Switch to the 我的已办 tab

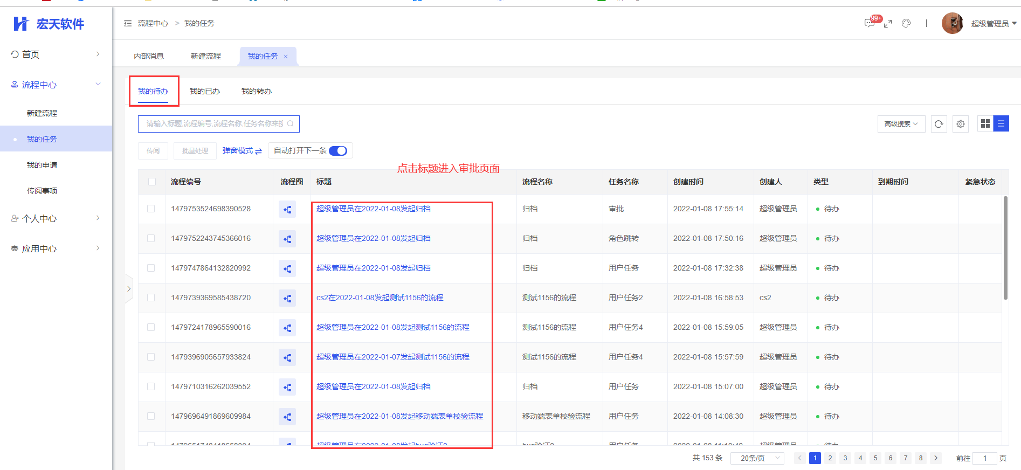click(x=204, y=91)
